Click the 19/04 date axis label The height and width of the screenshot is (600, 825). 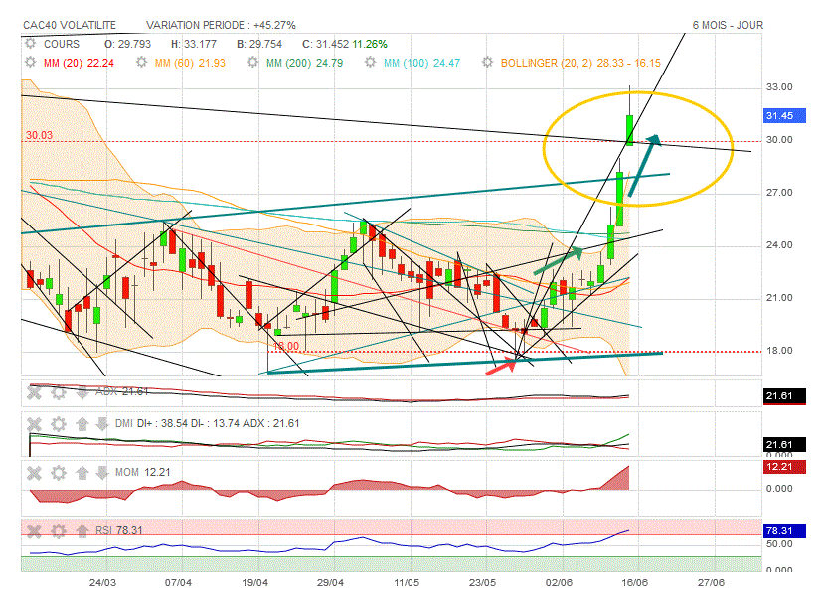[x=254, y=583]
